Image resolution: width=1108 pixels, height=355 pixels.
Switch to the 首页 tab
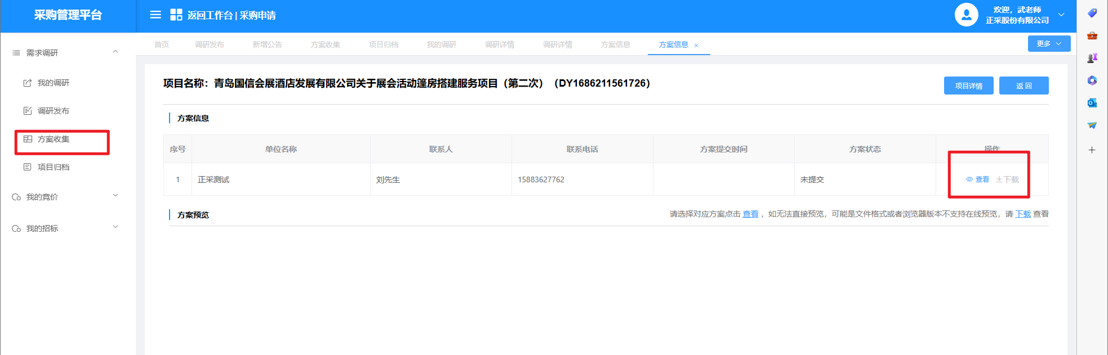[162, 44]
